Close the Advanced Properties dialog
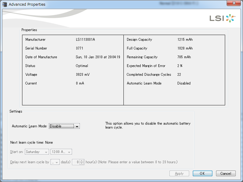243x182 pixels. [234, 3]
